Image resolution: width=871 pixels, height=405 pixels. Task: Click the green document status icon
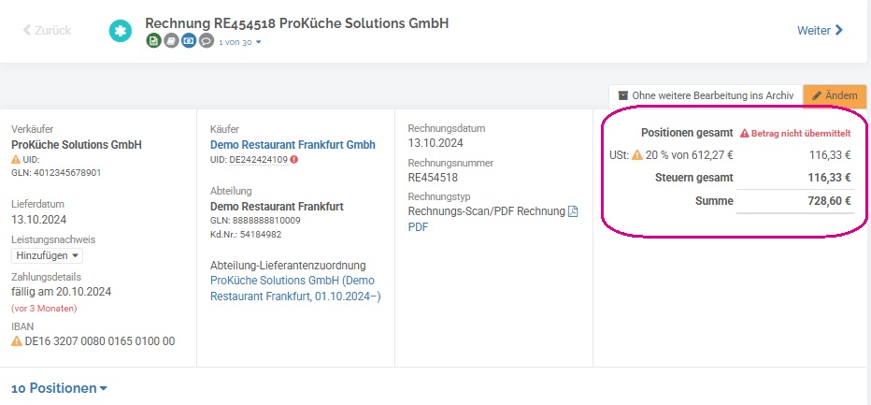coord(154,40)
